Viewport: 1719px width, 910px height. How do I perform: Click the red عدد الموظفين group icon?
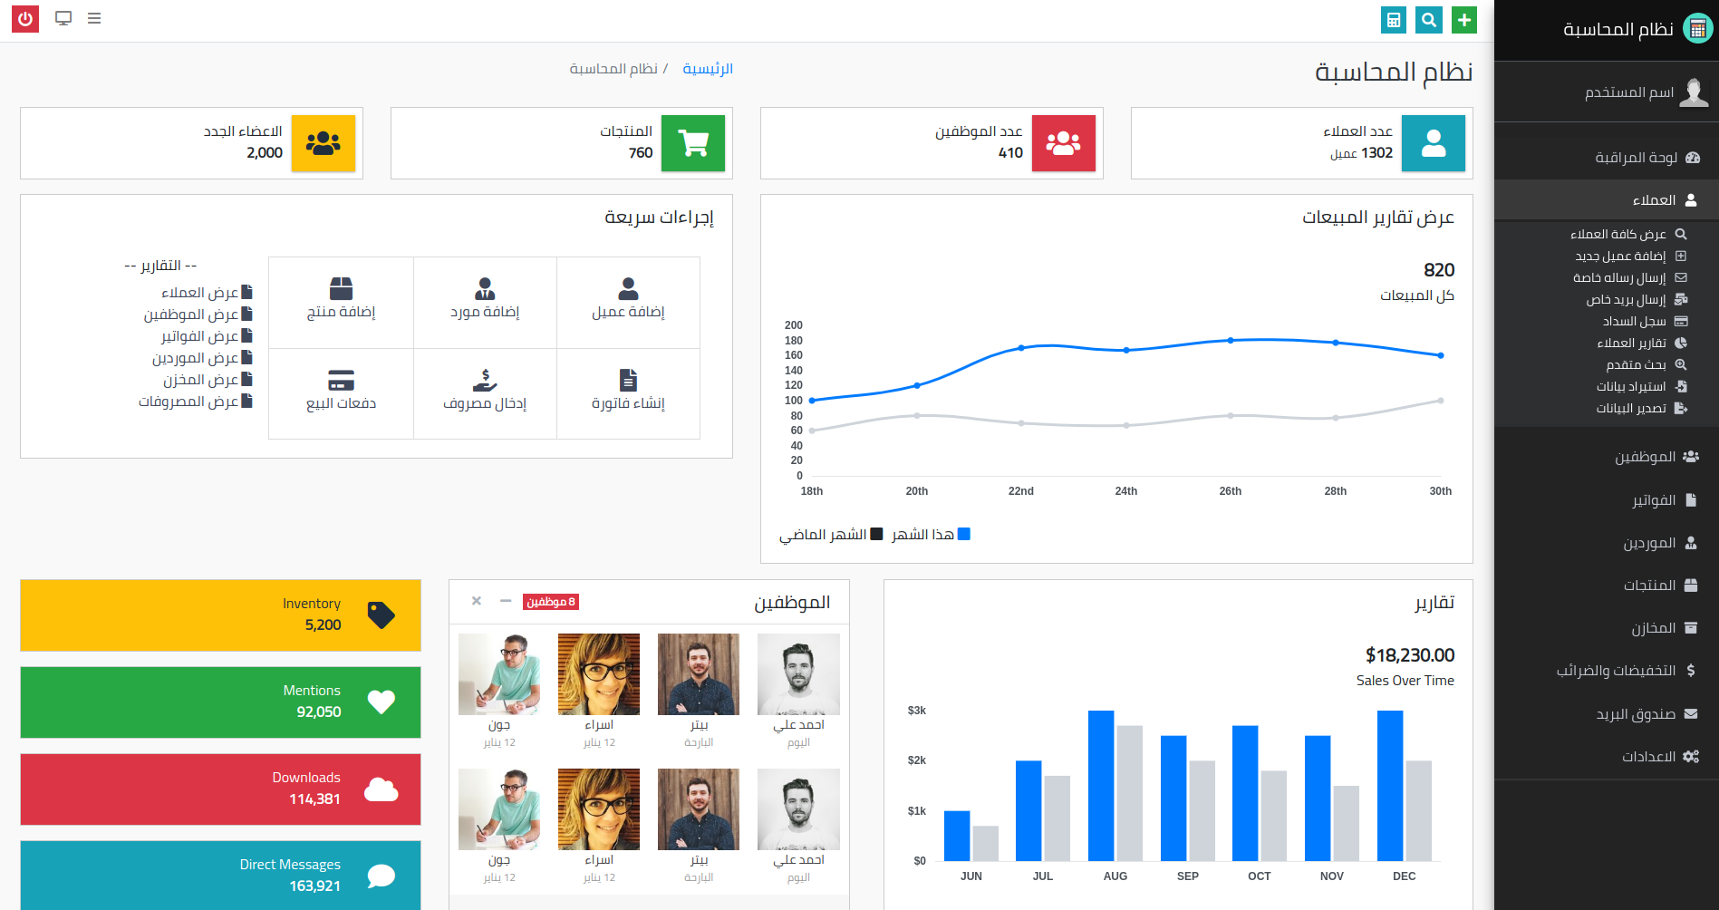(1064, 143)
